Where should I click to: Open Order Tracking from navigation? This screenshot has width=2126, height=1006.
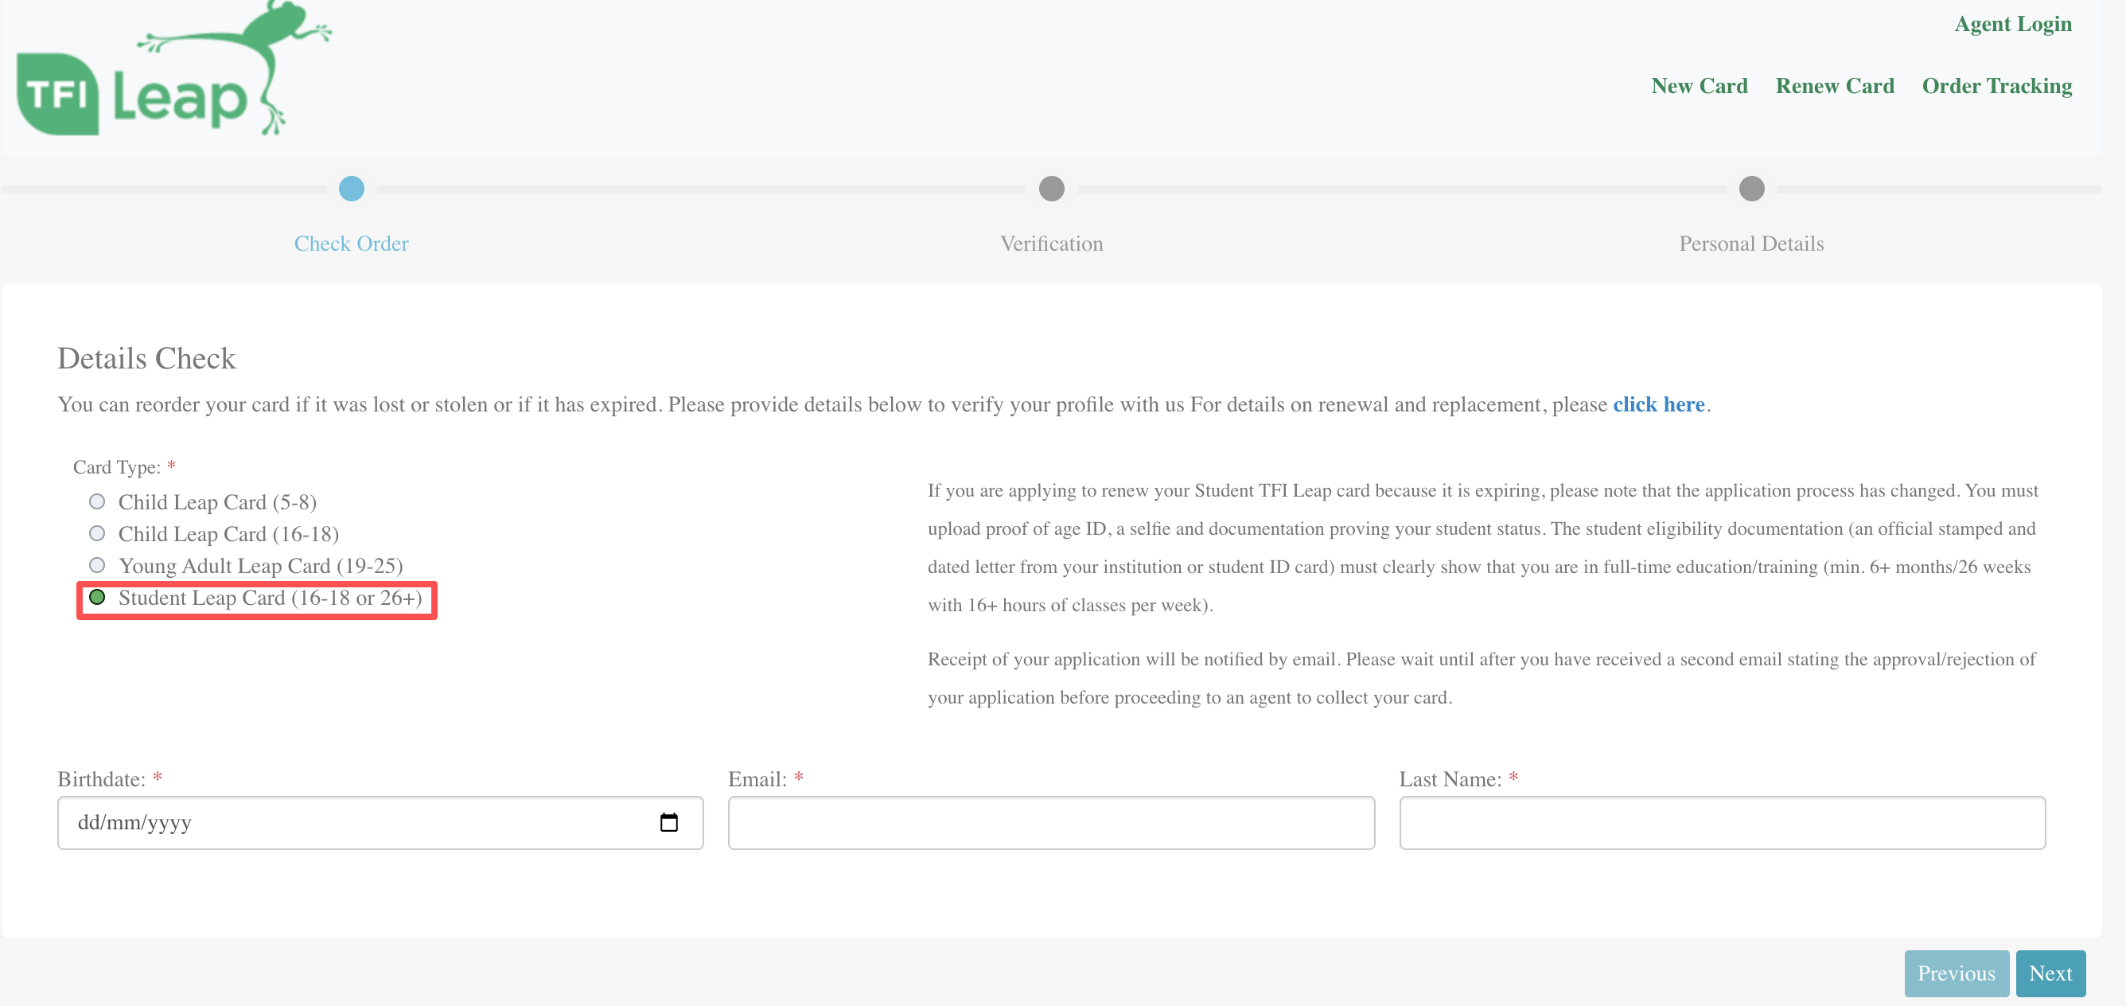click(x=1996, y=86)
